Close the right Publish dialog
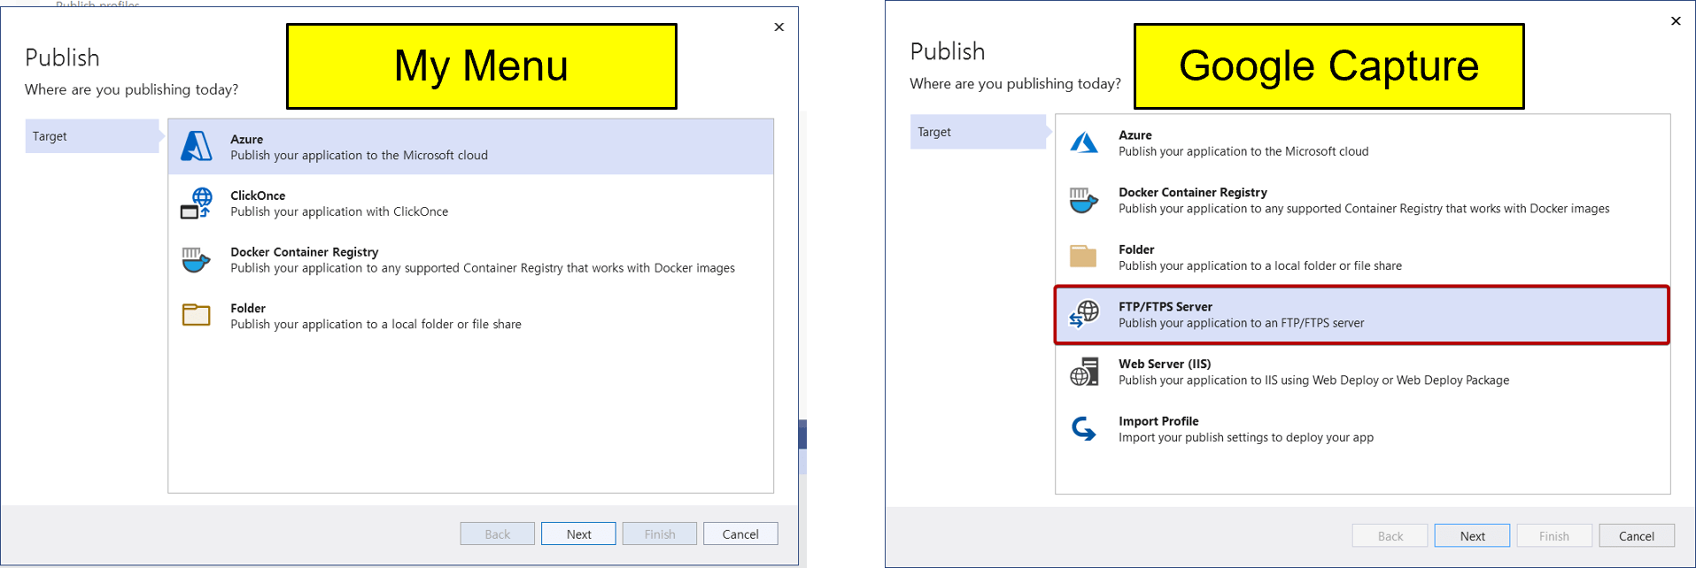Viewport: 1696px width, 568px height. point(1676,21)
